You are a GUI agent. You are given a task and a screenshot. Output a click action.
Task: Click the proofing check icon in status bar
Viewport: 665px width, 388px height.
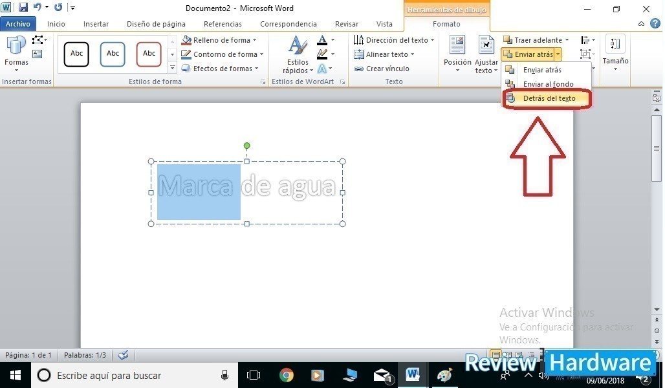click(x=123, y=355)
